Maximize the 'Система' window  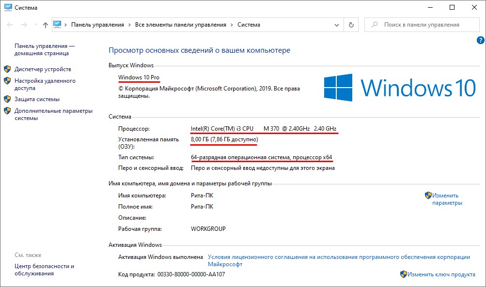(x=452, y=7)
